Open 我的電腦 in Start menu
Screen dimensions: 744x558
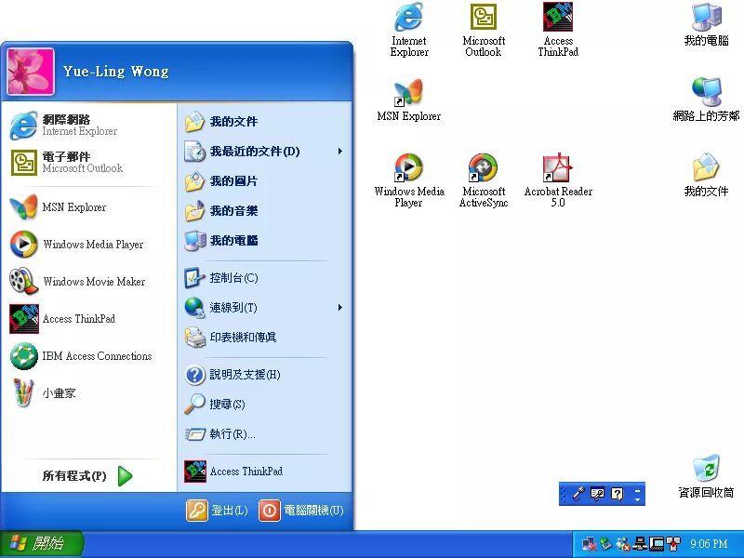click(264, 241)
